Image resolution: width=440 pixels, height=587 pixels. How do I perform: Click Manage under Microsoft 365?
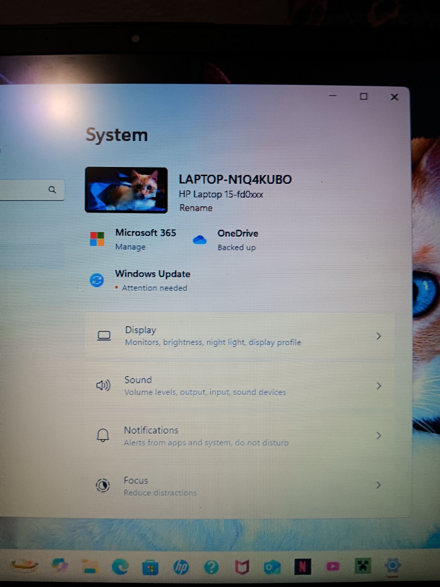click(x=130, y=247)
